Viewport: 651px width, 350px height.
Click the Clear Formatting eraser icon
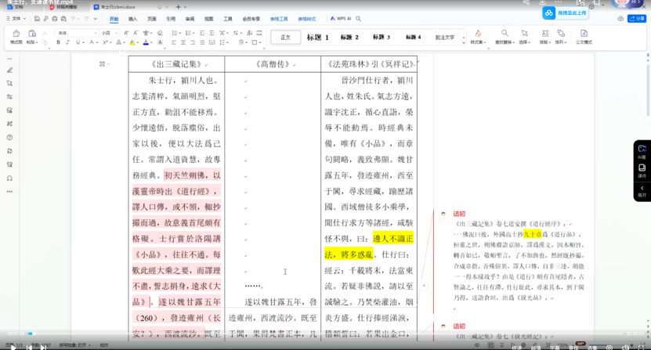coord(160,33)
